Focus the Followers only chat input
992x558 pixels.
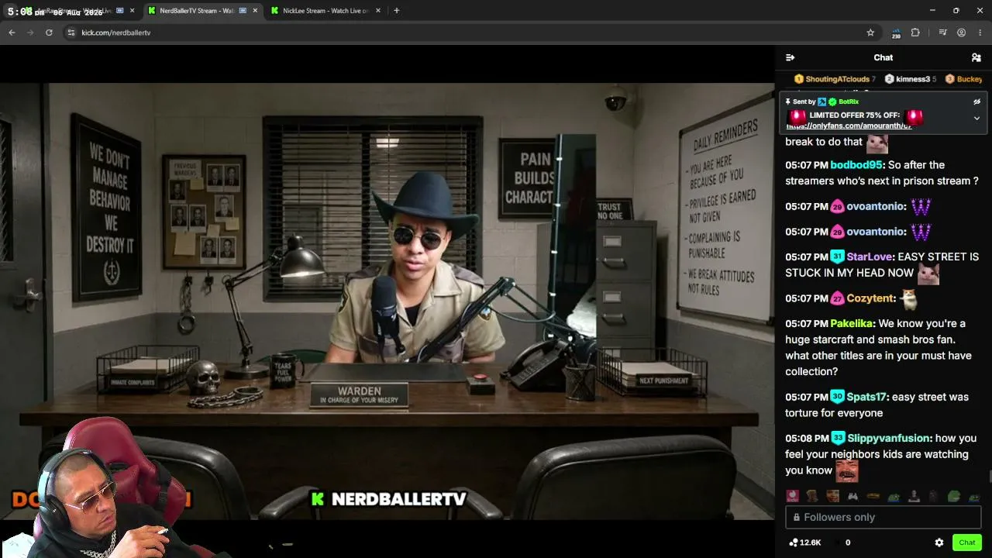pyautogui.click(x=883, y=517)
